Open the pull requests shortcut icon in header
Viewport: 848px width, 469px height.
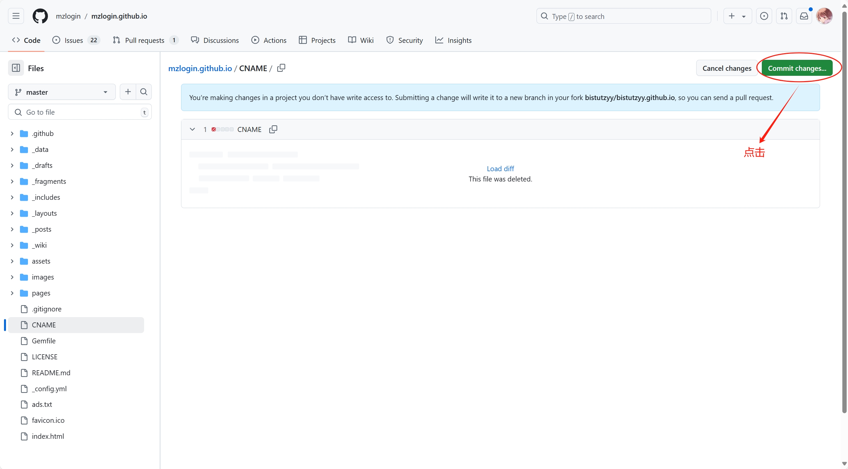click(x=784, y=16)
